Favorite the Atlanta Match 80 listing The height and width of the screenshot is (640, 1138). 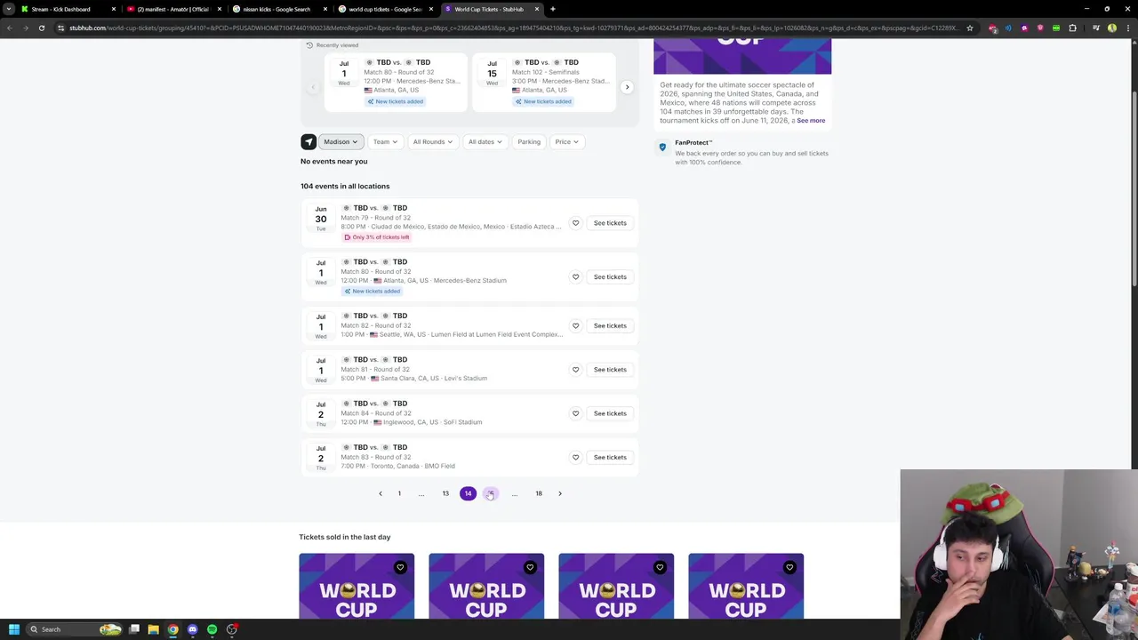pos(575,276)
